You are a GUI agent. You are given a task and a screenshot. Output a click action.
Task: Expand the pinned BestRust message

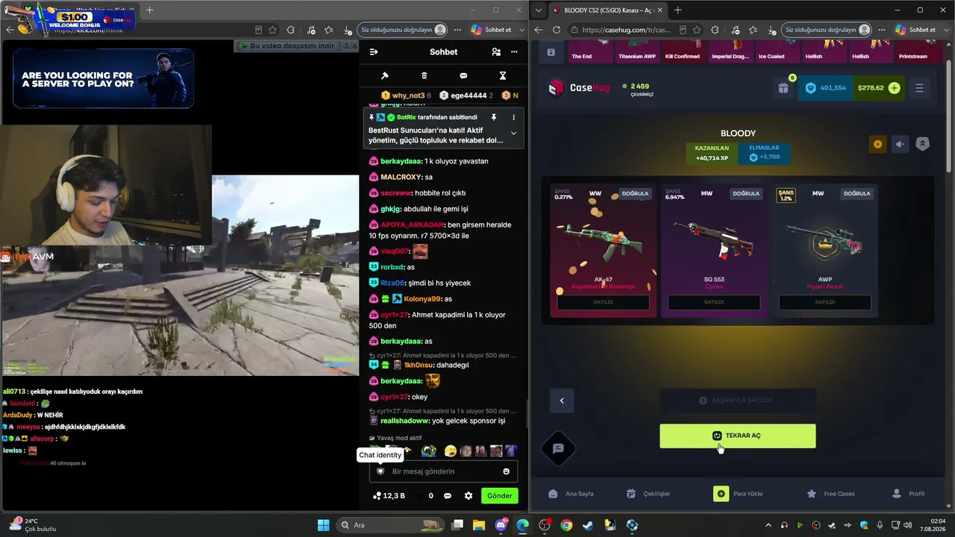point(513,134)
